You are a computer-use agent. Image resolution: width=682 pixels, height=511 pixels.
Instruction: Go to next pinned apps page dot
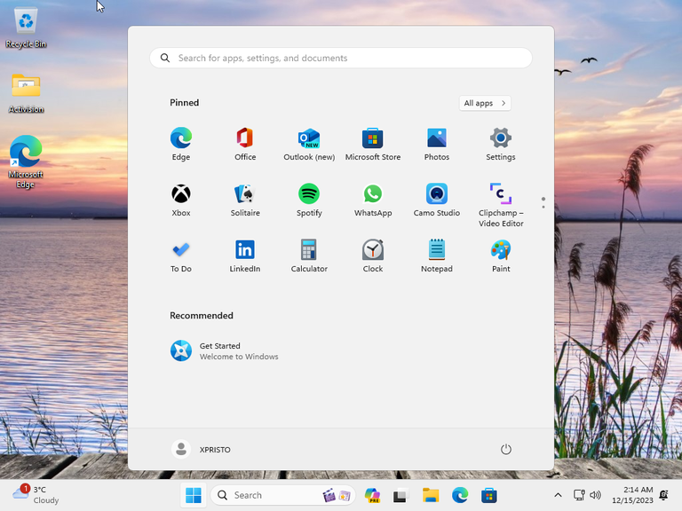pos(543,207)
